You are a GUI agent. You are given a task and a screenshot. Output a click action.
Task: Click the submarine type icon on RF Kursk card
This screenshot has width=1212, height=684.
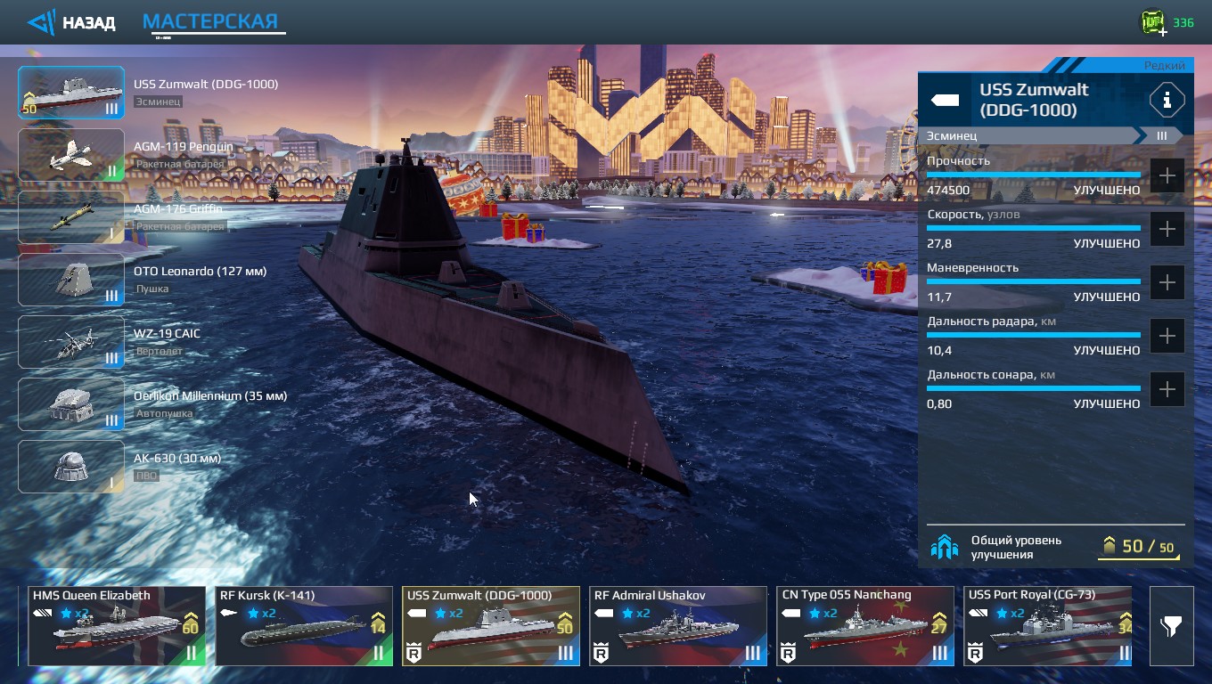pyautogui.click(x=228, y=613)
